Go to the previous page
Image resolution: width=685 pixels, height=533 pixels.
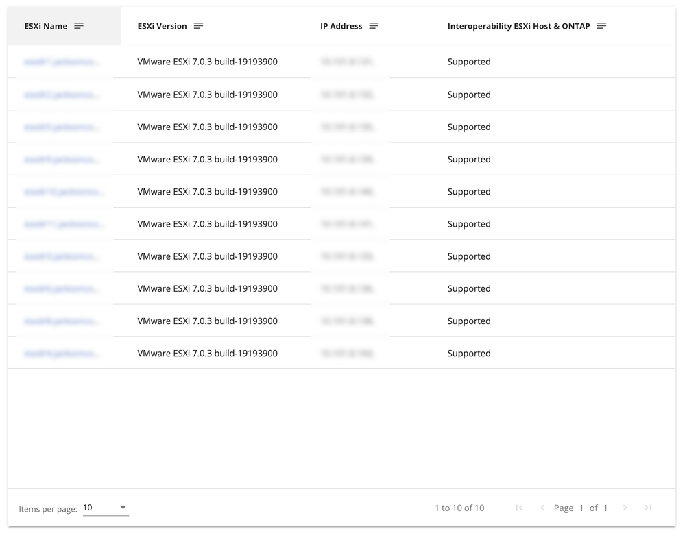click(x=542, y=508)
